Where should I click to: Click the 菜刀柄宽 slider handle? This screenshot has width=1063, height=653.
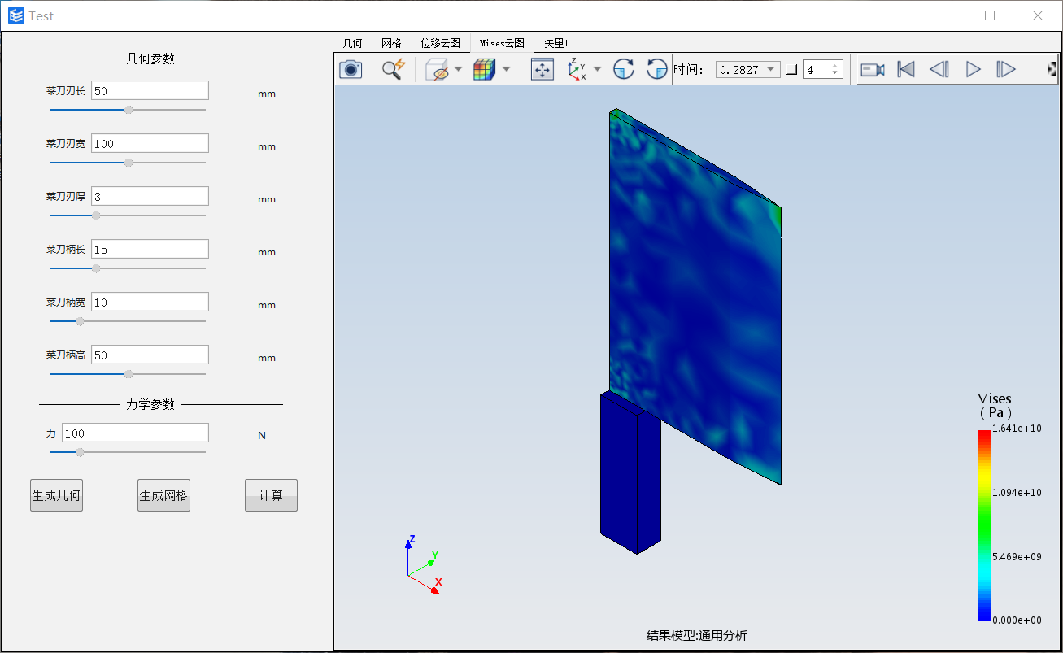pos(80,321)
